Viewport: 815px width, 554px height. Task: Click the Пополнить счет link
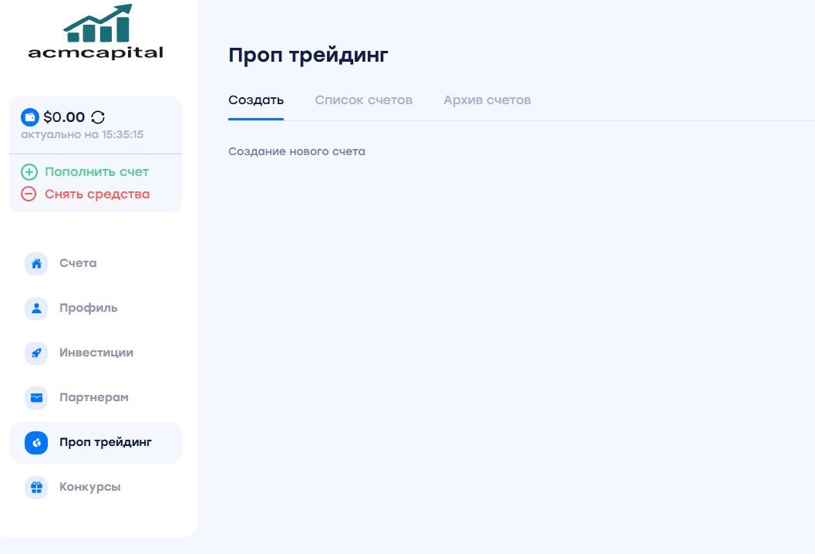click(96, 171)
